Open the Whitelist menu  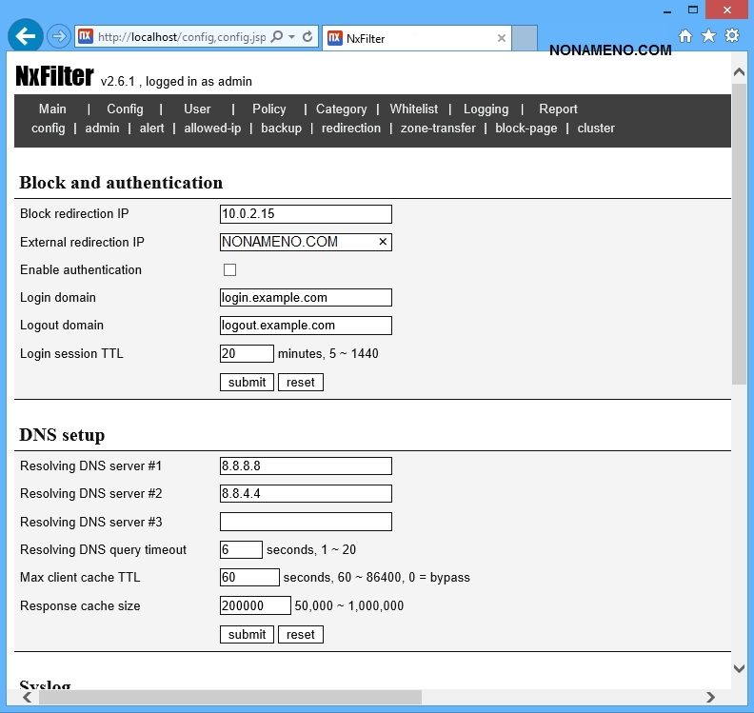[x=413, y=109]
